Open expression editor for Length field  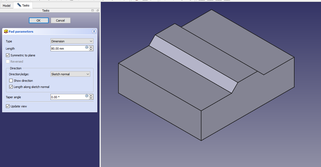(x=87, y=47)
